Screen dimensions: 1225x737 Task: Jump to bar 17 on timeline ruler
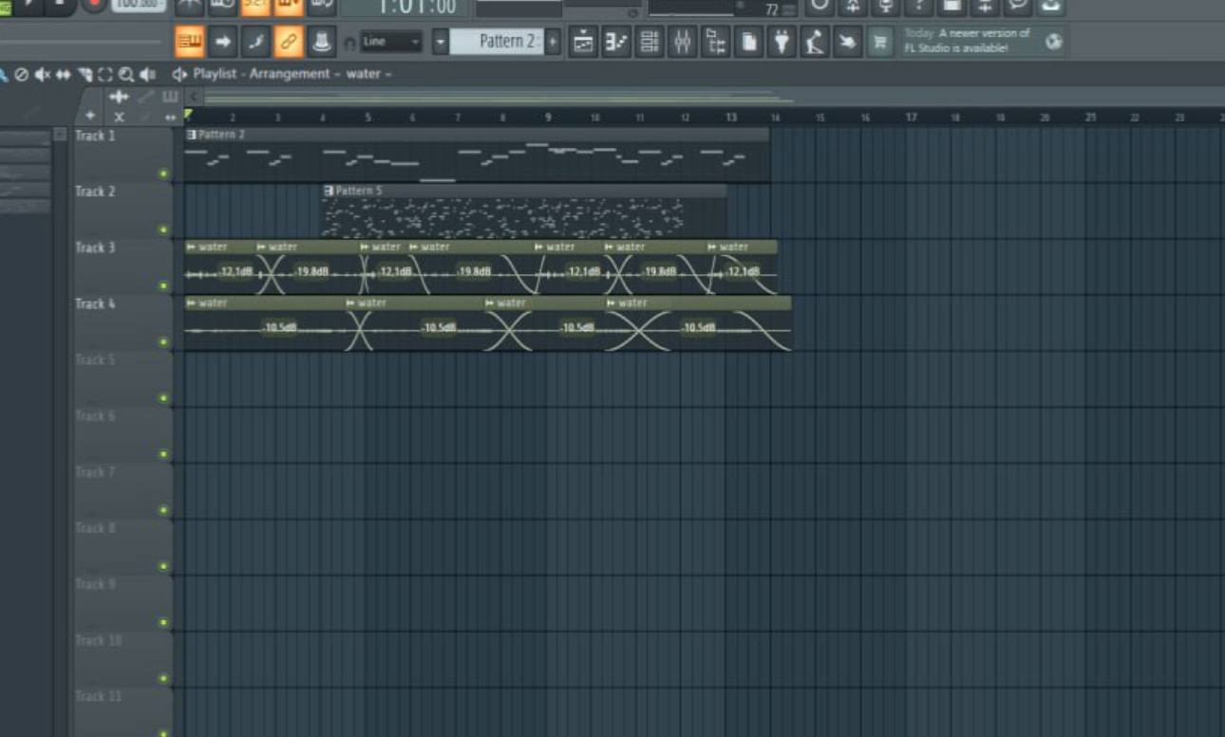tap(911, 118)
